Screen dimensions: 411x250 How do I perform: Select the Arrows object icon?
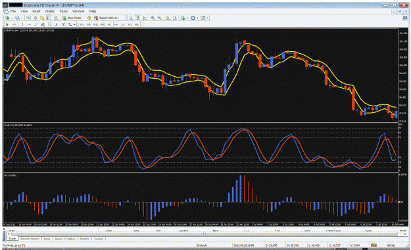click(x=70, y=24)
